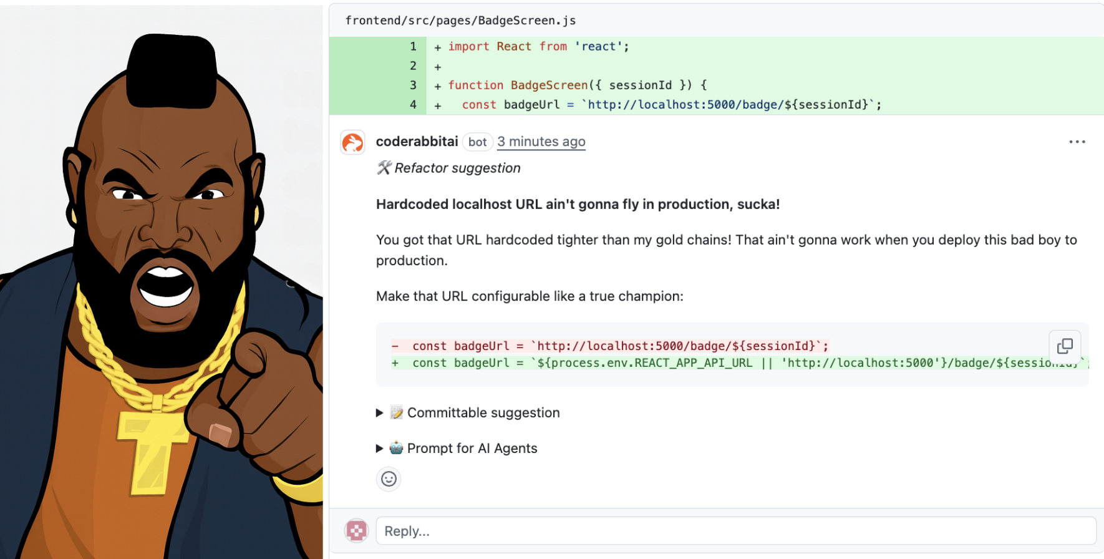Click the memo icon beside Committable suggestion
The height and width of the screenshot is (559, 1104).
(x=396, y=412)
